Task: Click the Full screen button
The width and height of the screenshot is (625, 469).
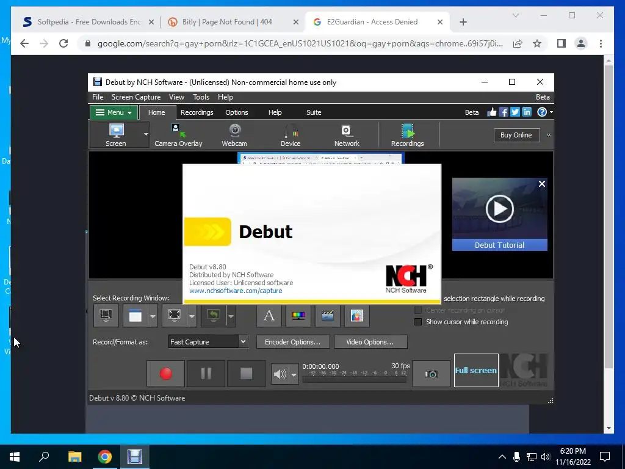Action: pos(476,371)
